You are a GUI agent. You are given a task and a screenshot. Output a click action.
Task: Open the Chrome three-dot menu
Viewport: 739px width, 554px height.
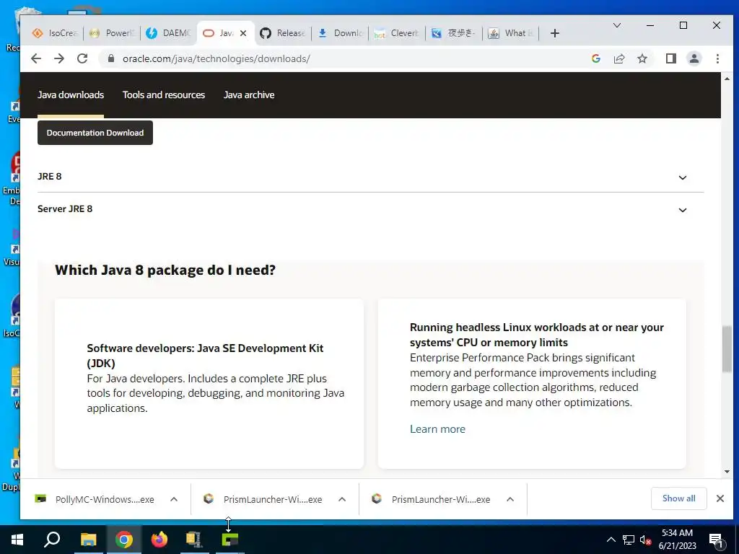click(x=717, y=58)
